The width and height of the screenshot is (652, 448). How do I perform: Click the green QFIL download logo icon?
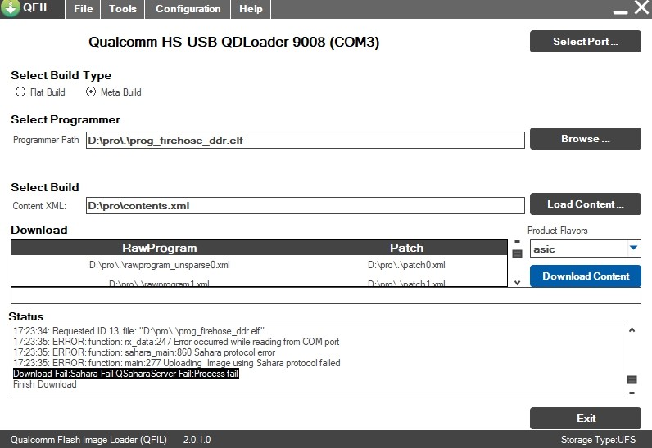(x=11, y=9)
